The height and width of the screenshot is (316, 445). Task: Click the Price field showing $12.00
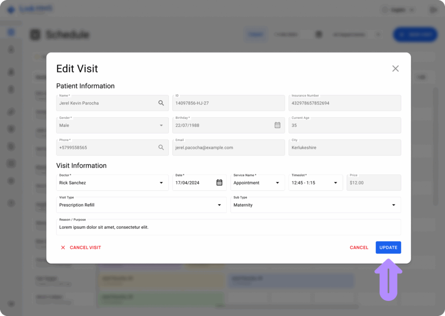click(x=374, y=182)
